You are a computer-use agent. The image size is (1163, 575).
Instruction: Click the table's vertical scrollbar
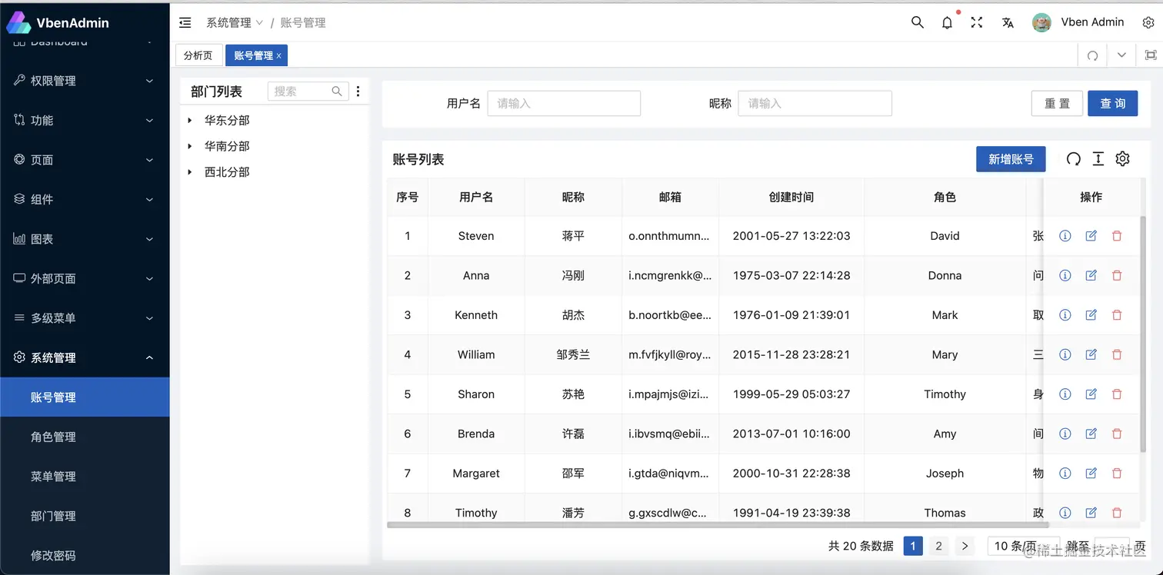(1141, 334)
